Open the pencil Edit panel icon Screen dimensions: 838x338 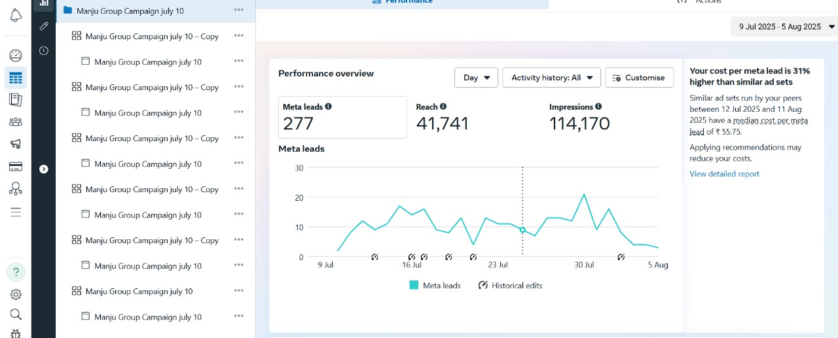pyautogui.click(x=44, y=26)
